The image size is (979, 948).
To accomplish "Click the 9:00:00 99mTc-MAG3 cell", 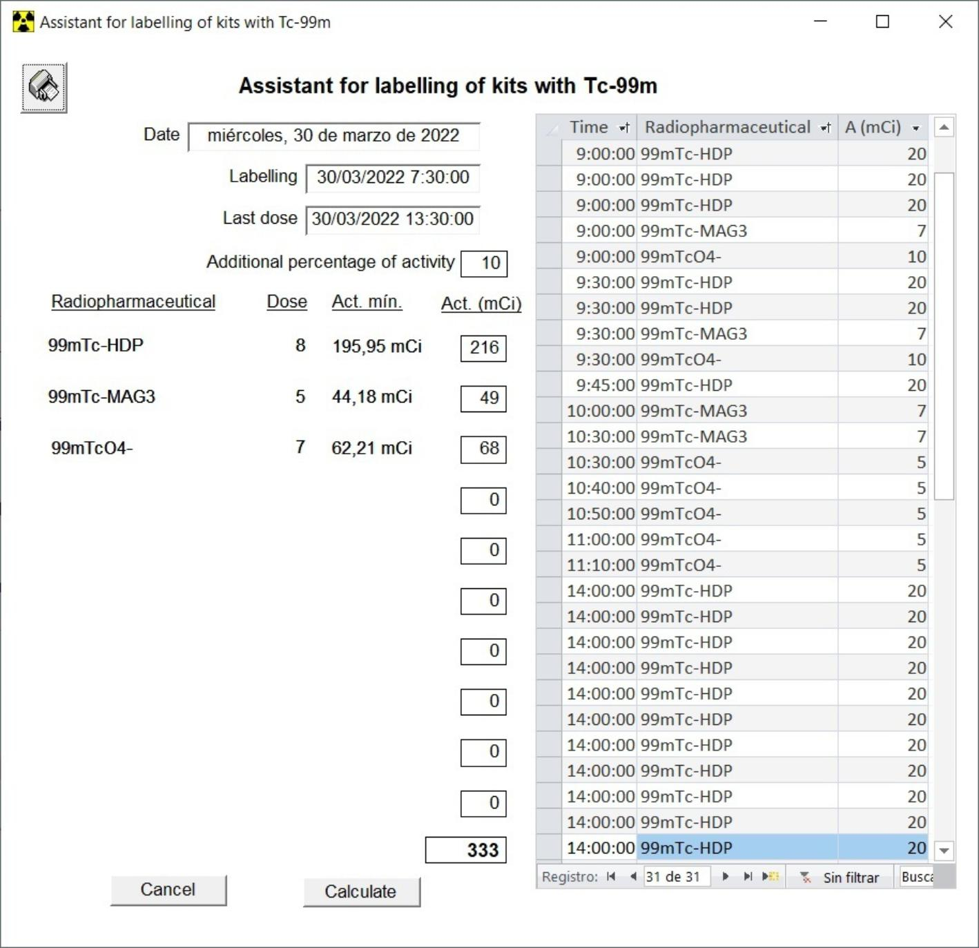I will pos(738,231).
